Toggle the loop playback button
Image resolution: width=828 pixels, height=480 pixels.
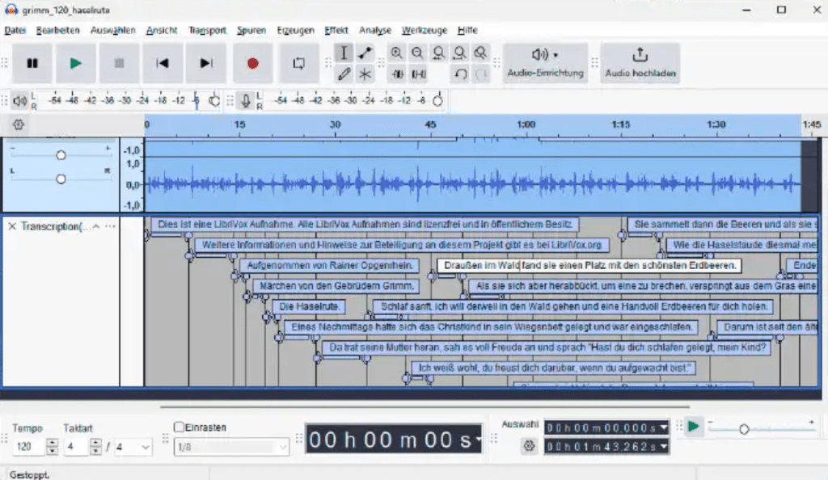click(298, 63)
